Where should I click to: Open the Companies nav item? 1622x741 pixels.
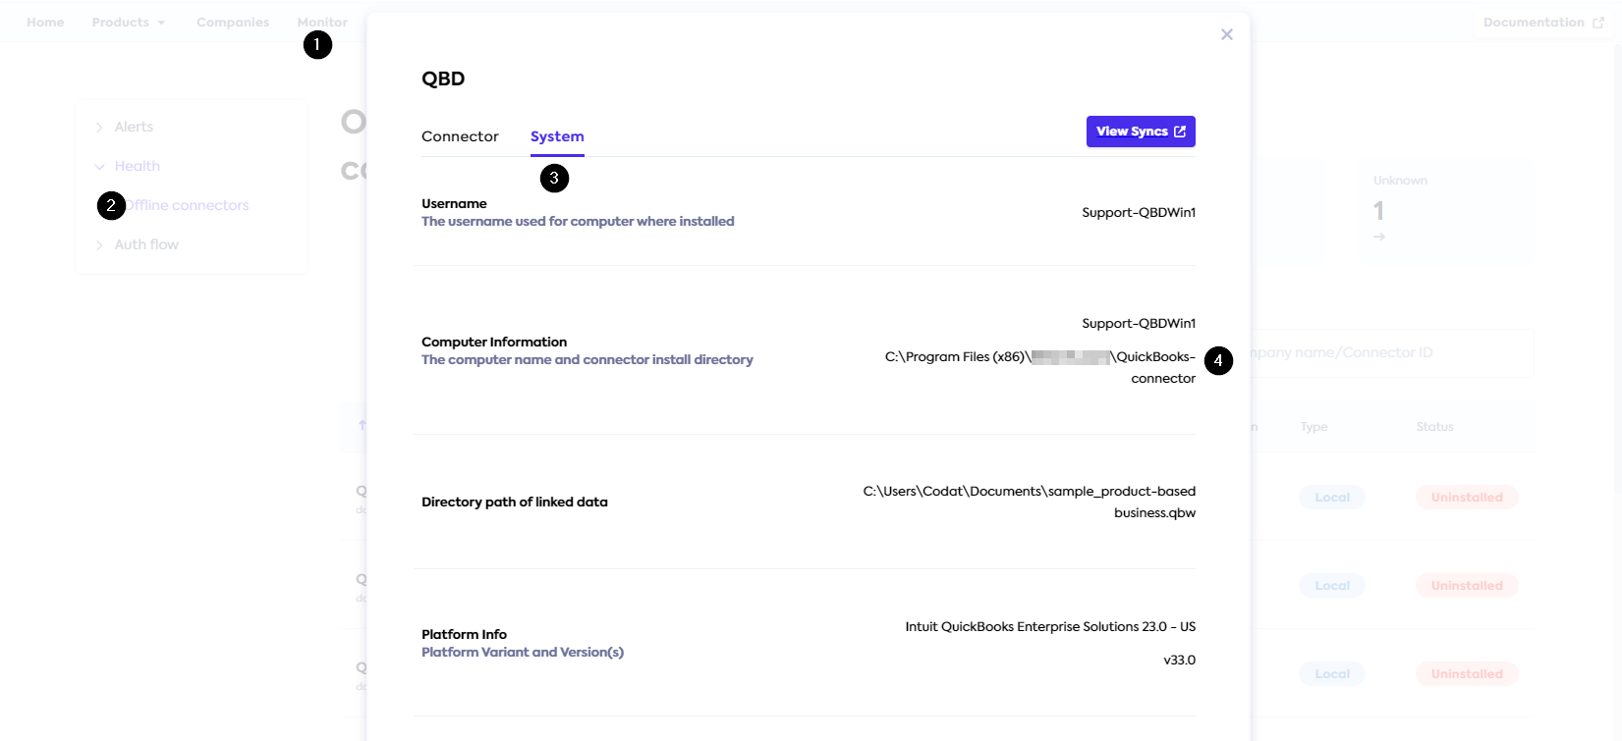pos(233,23)
